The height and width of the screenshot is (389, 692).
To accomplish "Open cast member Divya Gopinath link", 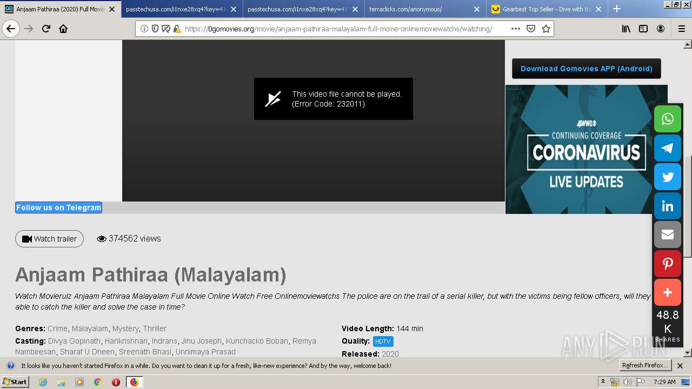I will pos(75,341).
